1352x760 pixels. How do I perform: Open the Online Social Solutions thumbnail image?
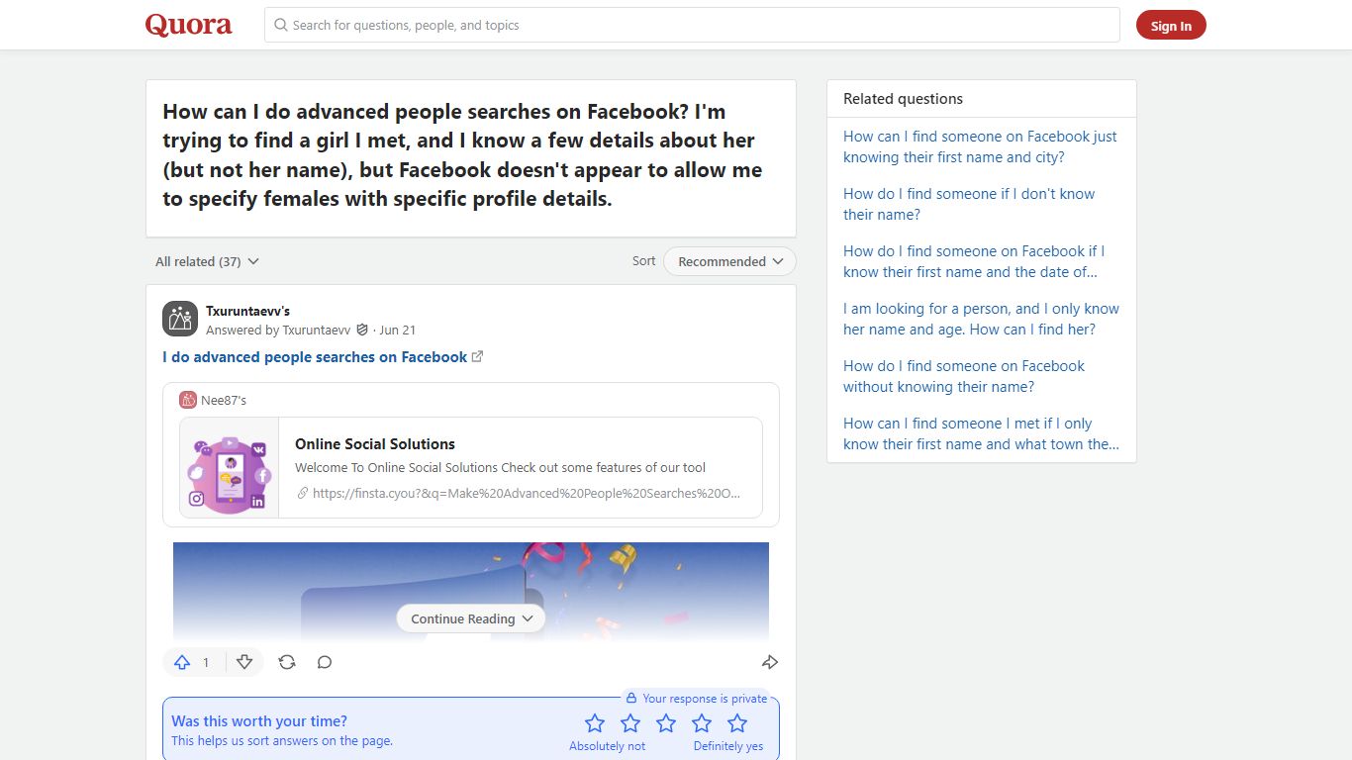pos(230,468)
